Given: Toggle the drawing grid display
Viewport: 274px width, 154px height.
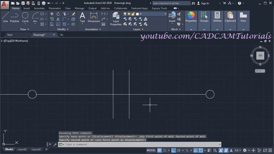Looking at the screenshot, I should click(x=159, y=150).
